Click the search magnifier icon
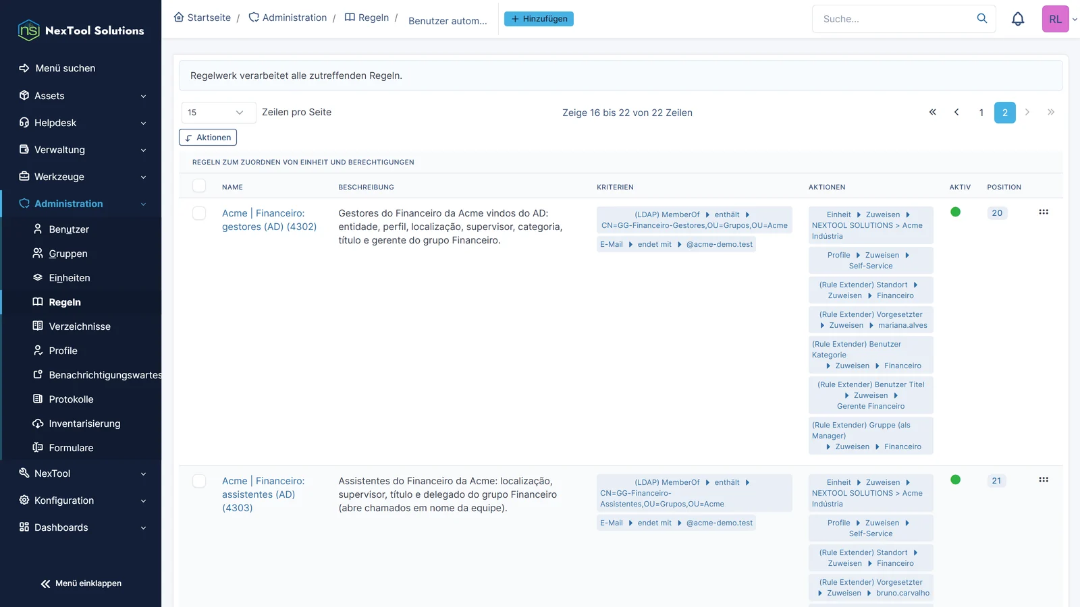The height and width of the screenshot is (607, 1080). point(982,19)
